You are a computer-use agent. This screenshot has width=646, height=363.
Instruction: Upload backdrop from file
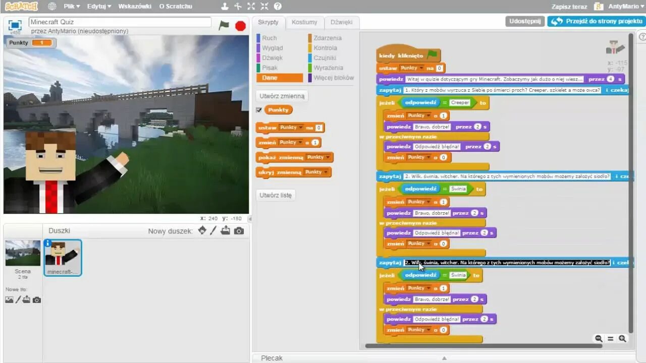26,299
